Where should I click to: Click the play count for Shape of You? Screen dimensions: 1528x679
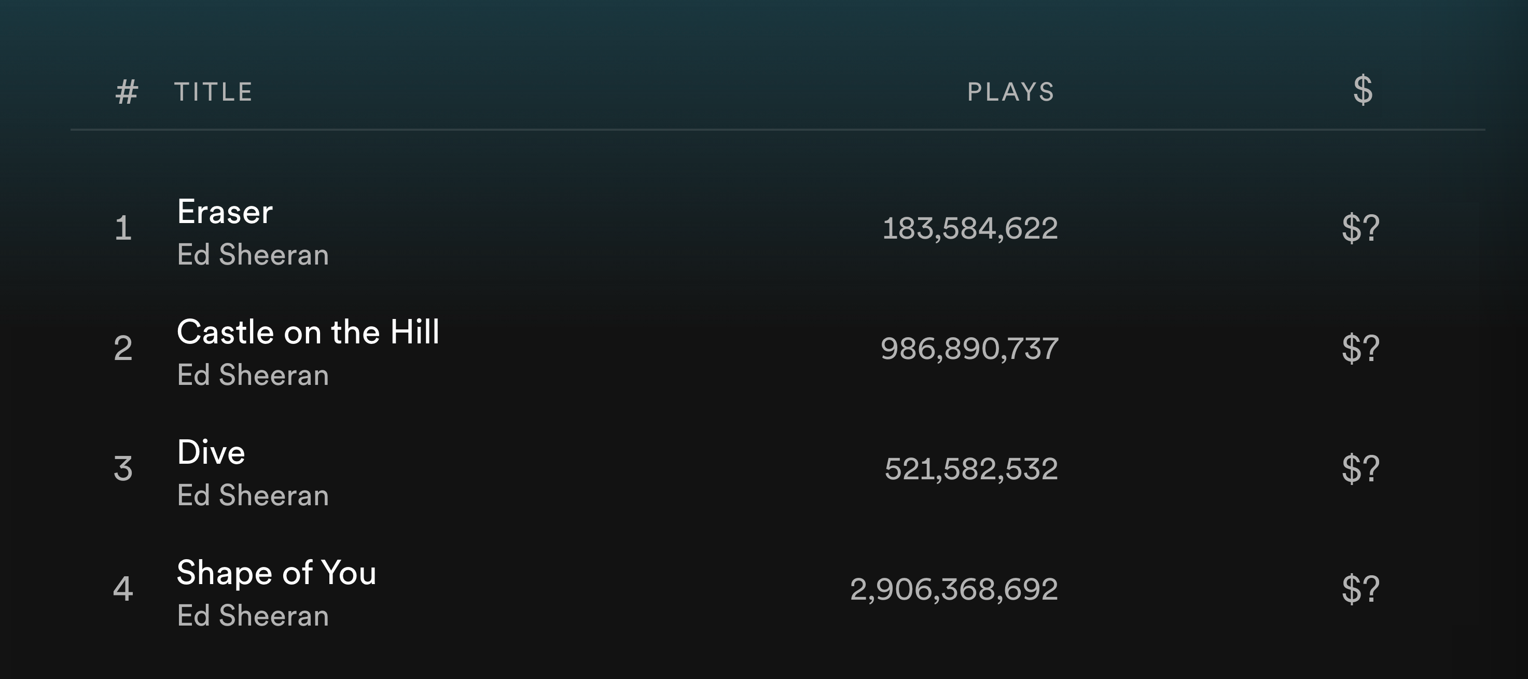point(953,589)
